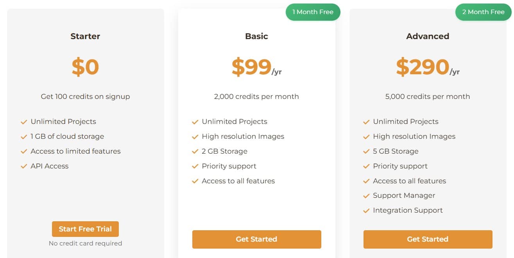
Task: Click the checkmark next to Access to limited features
Action: [x=24, y=151]
